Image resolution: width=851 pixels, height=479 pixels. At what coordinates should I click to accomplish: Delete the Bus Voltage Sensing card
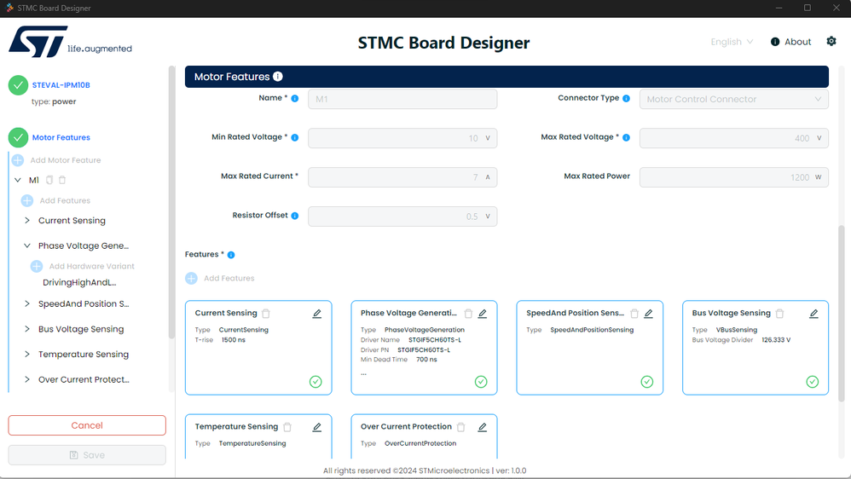[x=780, y=314]
